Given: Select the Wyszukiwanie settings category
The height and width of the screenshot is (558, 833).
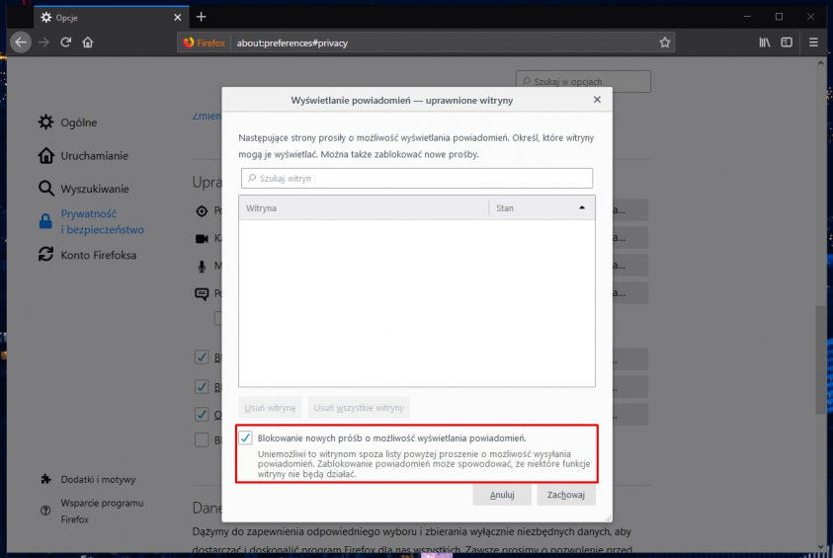Looking at the screenshot, I should coord(83,189).
